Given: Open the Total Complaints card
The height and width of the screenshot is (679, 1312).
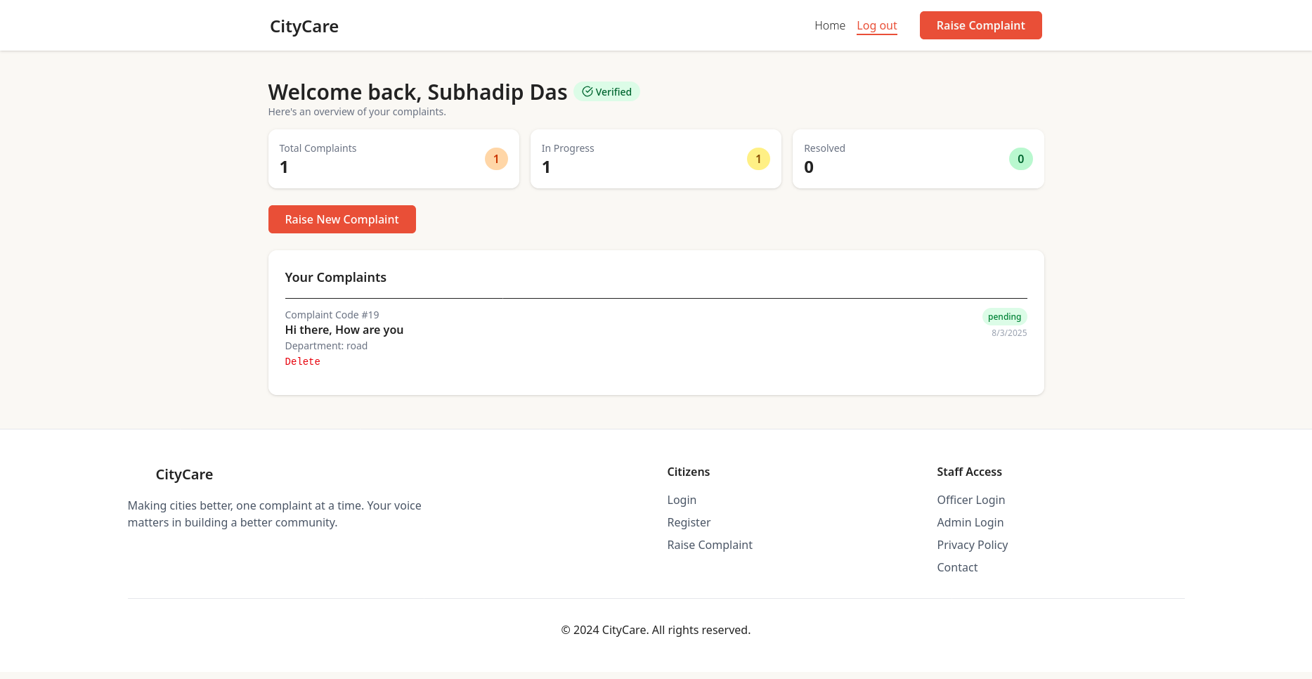Looking at the screenshot, I should pos(394,159).
